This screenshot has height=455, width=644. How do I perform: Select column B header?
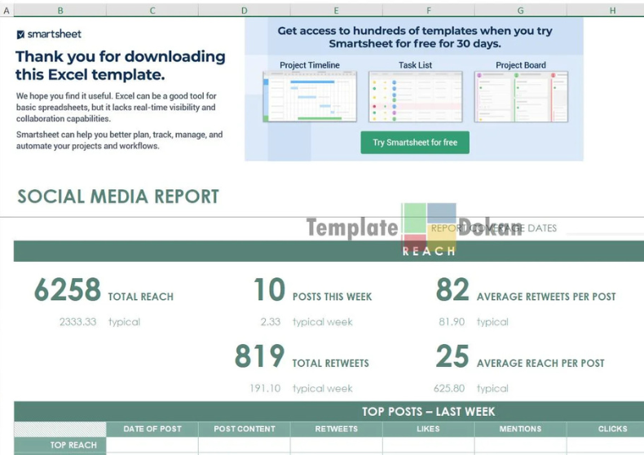[60, 11]
